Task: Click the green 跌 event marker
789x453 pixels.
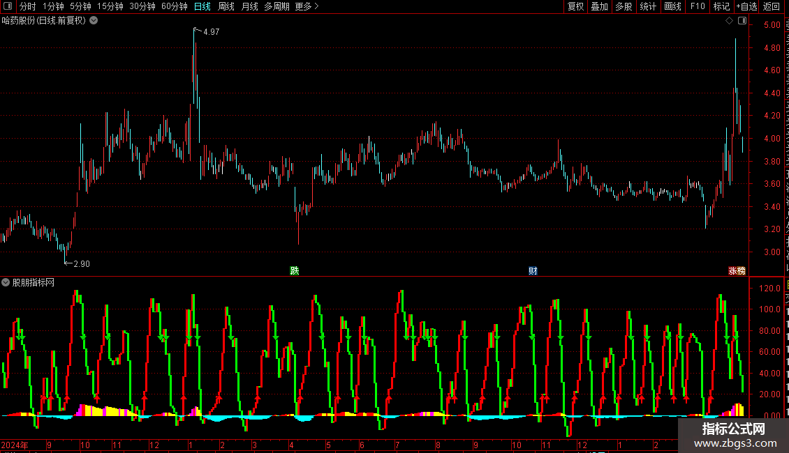Action: pyautogui.click(x=295, y=270)
